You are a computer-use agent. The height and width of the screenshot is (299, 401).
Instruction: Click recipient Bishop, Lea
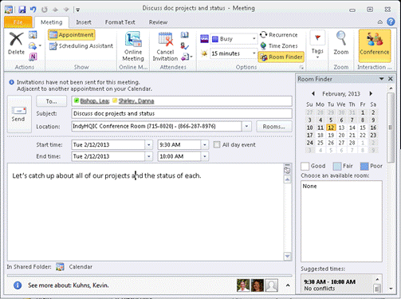pos(95,101)
